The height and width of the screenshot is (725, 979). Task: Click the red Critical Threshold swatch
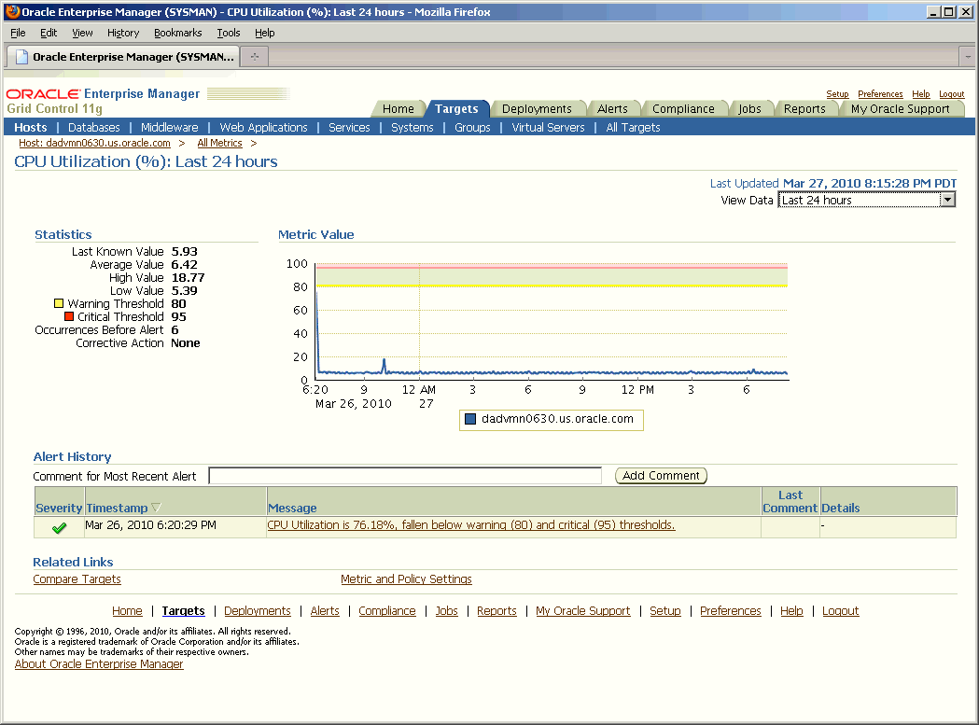point(69,316)
